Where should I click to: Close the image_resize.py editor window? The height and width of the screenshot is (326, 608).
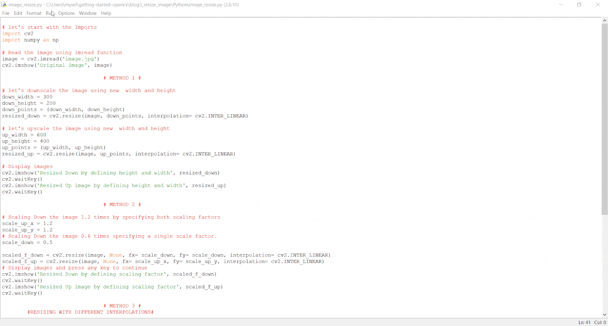[x=598, y=5]
